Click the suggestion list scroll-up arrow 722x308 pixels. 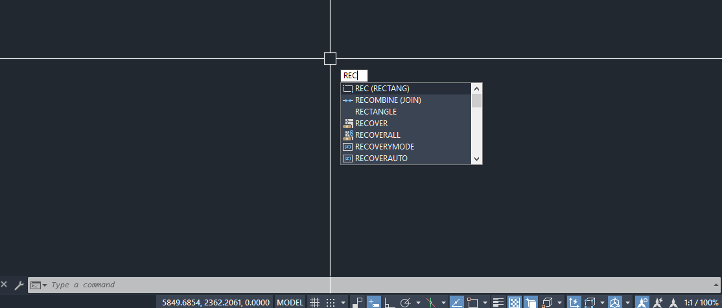(x=476, y=88)
